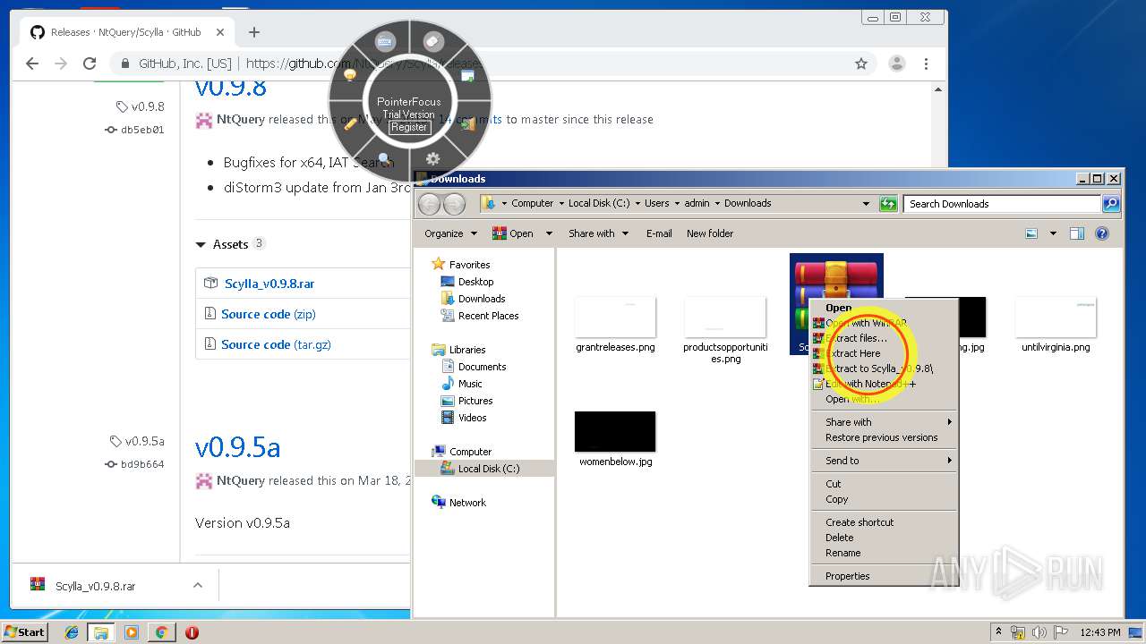Open PointerFocus settings gear
The image size is (1146, 644).
(x=433, y=159)
